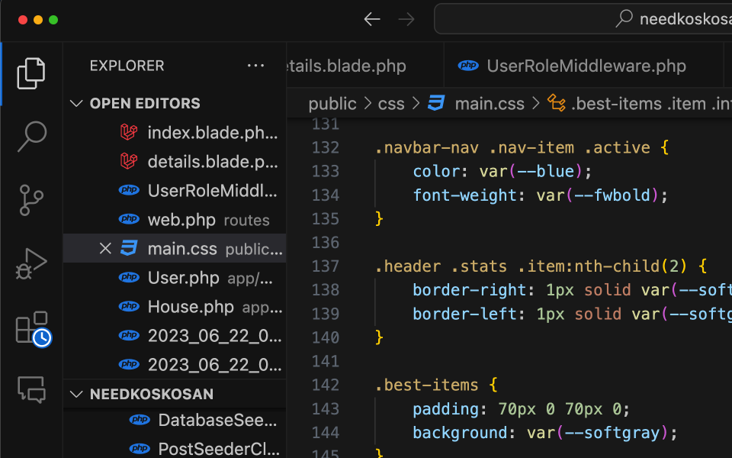
Task: Open Explorer more actions ellipsis menu
Action: tap(256, 66)
